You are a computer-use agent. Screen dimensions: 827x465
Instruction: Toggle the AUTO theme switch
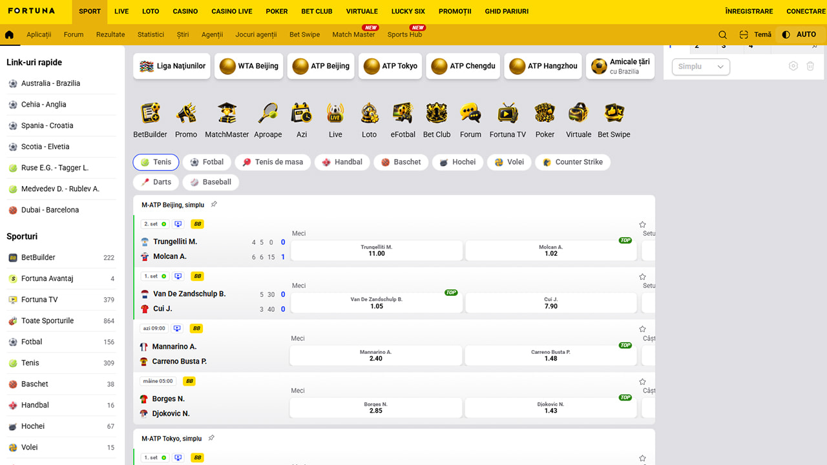pyautogui.click(x=799, y=35)
